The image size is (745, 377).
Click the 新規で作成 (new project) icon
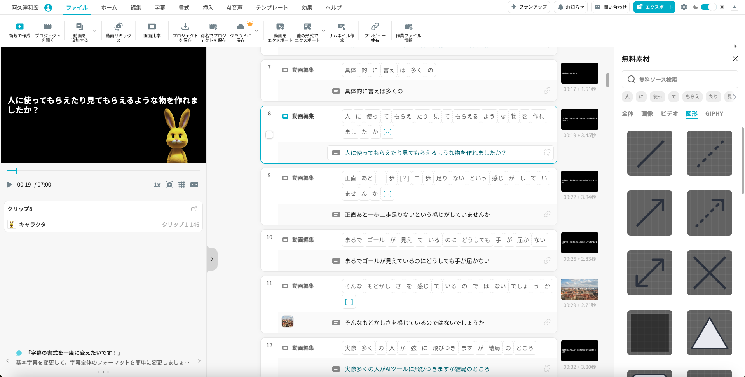(x=19, y=26)
